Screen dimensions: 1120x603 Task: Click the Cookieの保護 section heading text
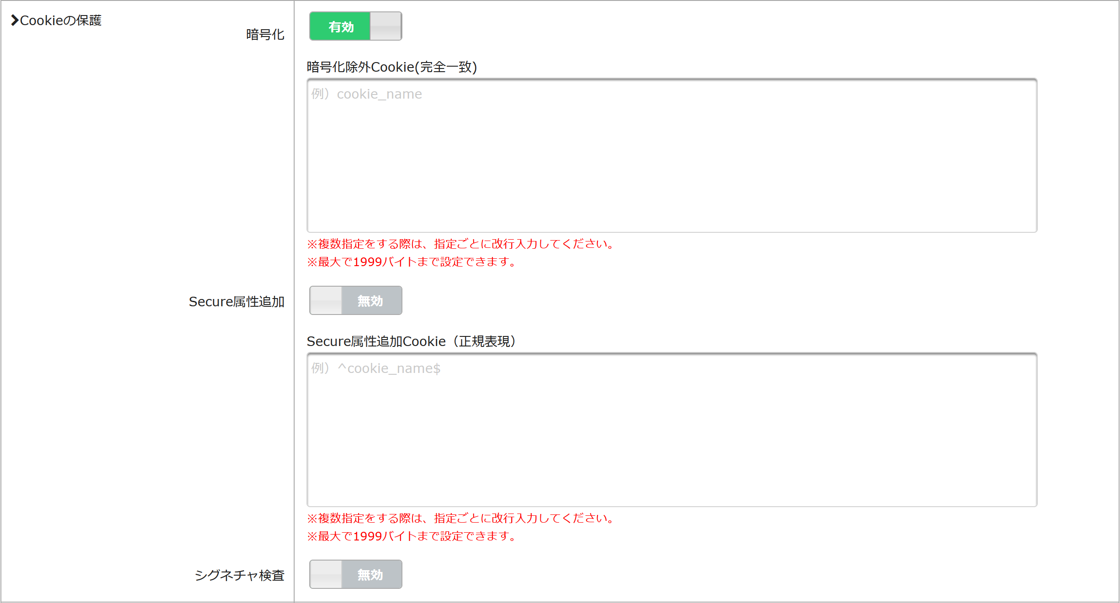click(61, 21)
